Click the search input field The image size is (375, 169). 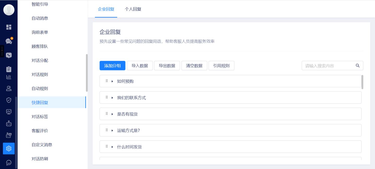pos(328,66)
